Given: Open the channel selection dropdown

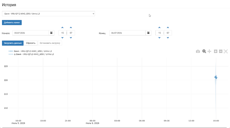Looking at the screenshot, I should (x=48, y=14).
